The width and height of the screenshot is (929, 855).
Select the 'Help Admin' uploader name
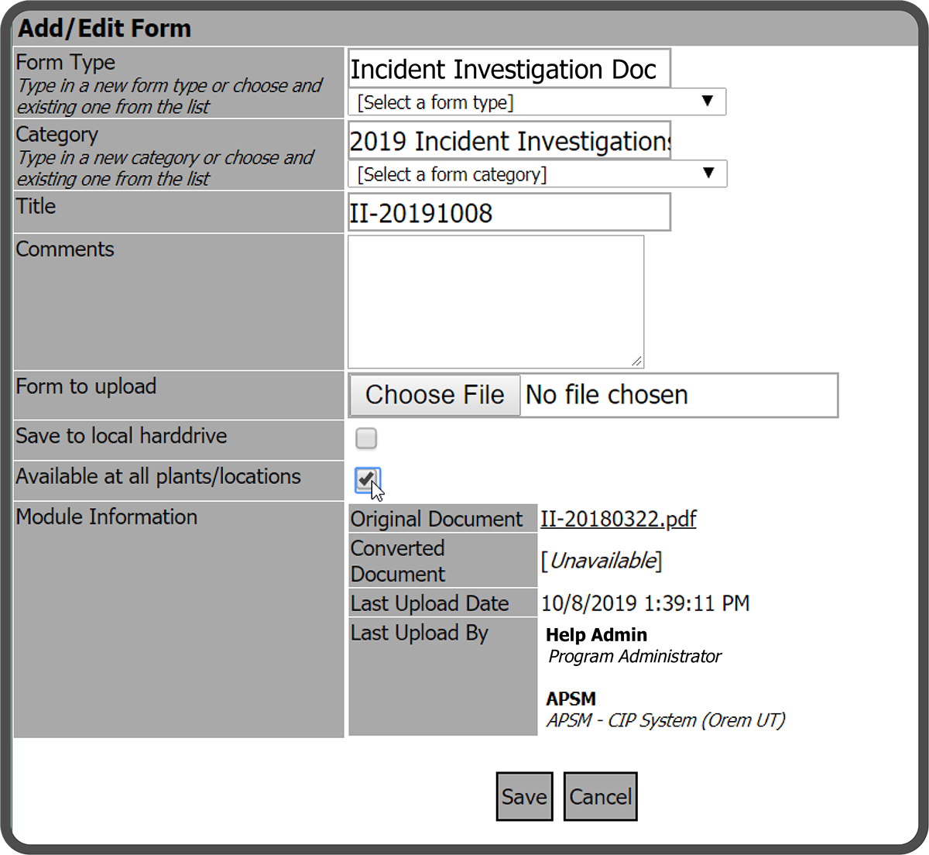tap(596, 635)
